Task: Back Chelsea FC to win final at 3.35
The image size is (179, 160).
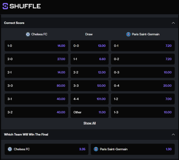Action: 47,149
